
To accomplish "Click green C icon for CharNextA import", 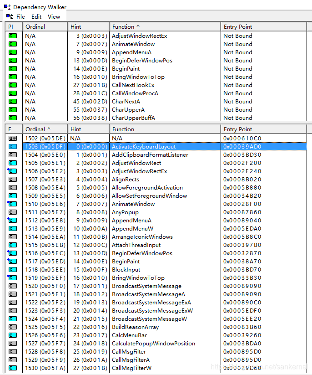I will pyautogui.click(x=13, y=102).
